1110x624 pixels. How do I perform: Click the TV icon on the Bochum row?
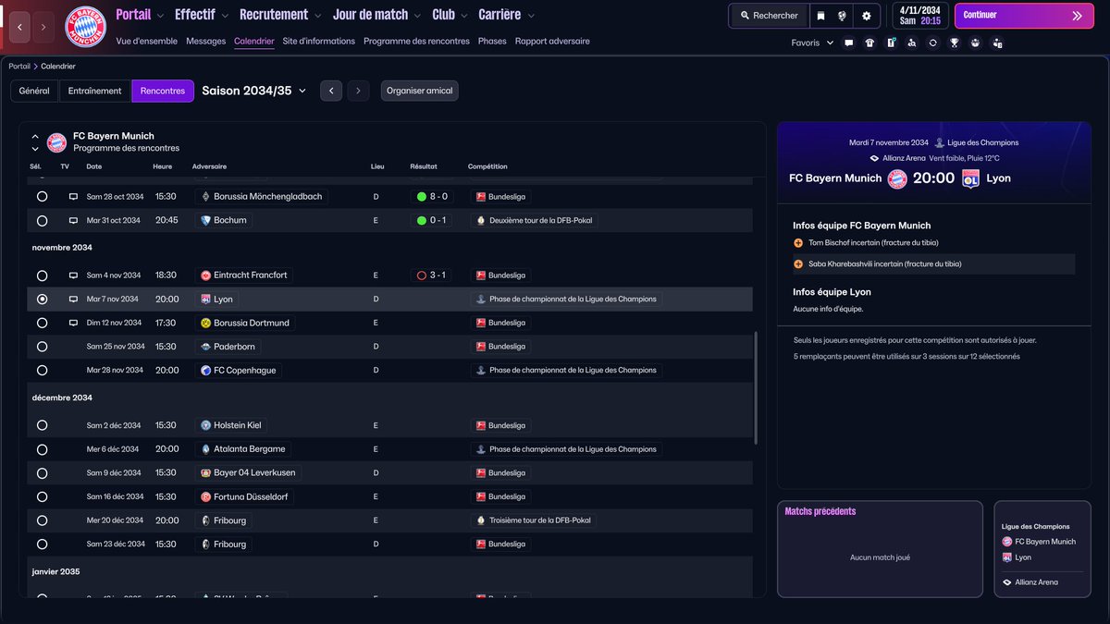pos(73,221)
